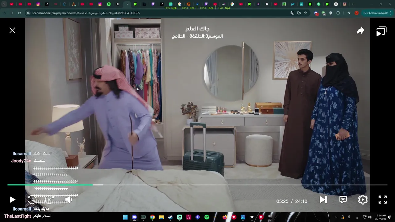Click the microphone tray icon
This screenshot has height=222, width=395.
(349, 217)
